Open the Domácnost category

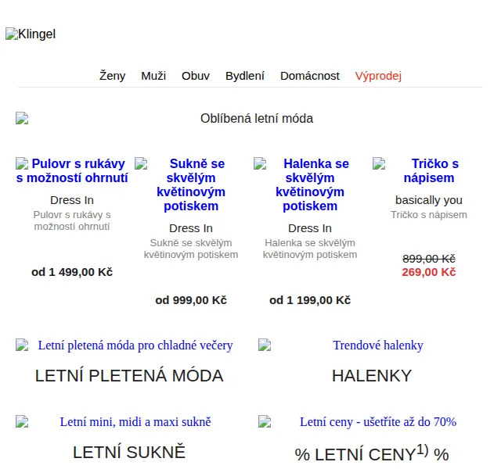[310, 76]
